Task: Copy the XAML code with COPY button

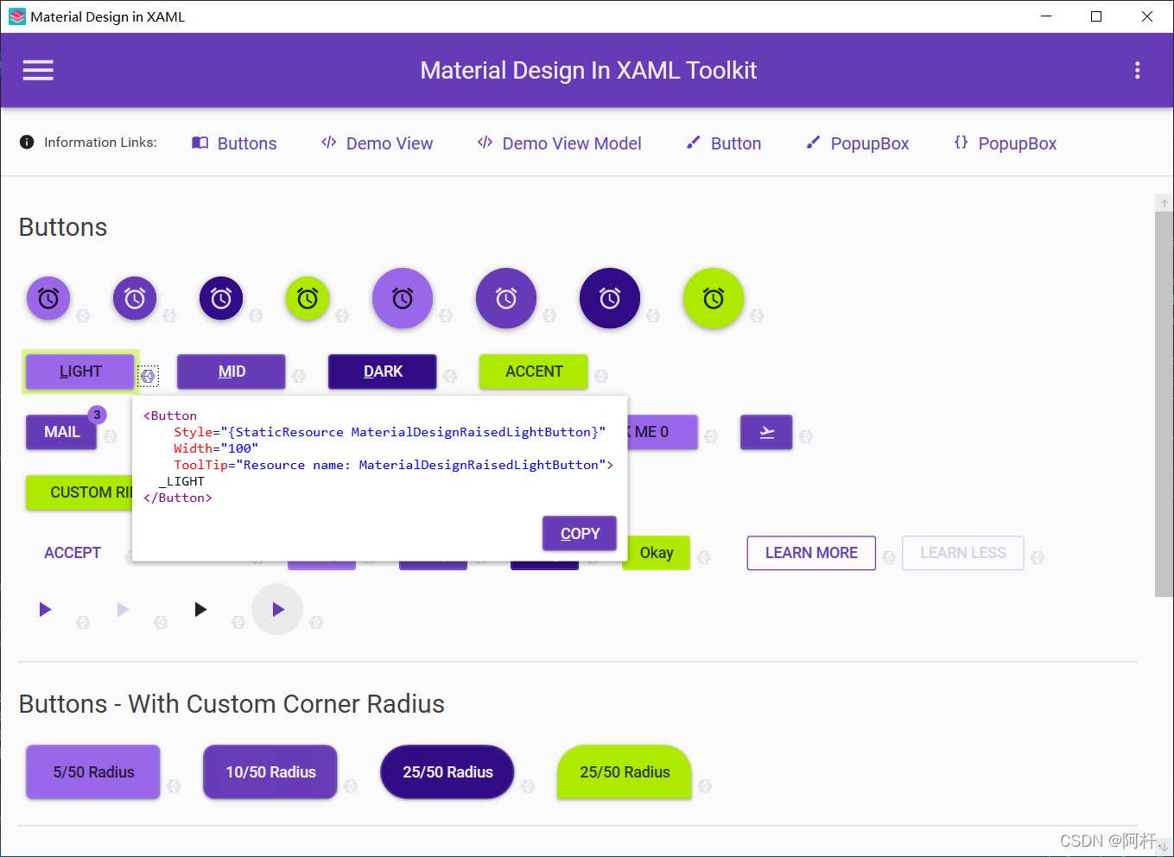Action: coord(580,533)
